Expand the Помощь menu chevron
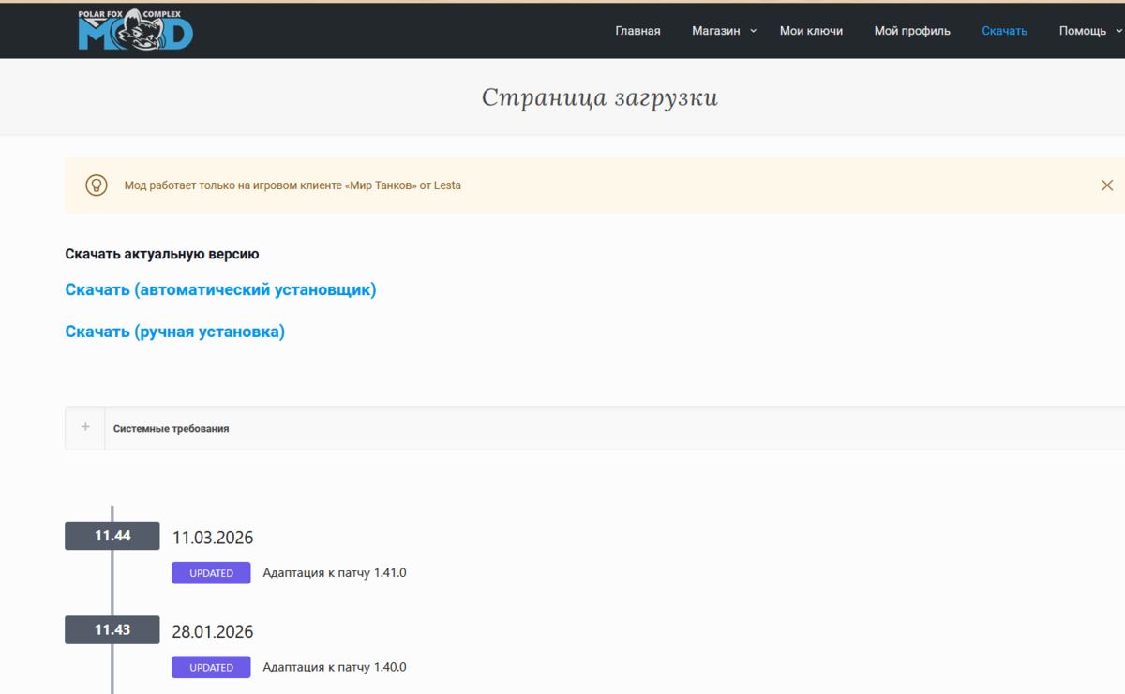This screenshot has height=694, width=1125. tap(1118, 31)
